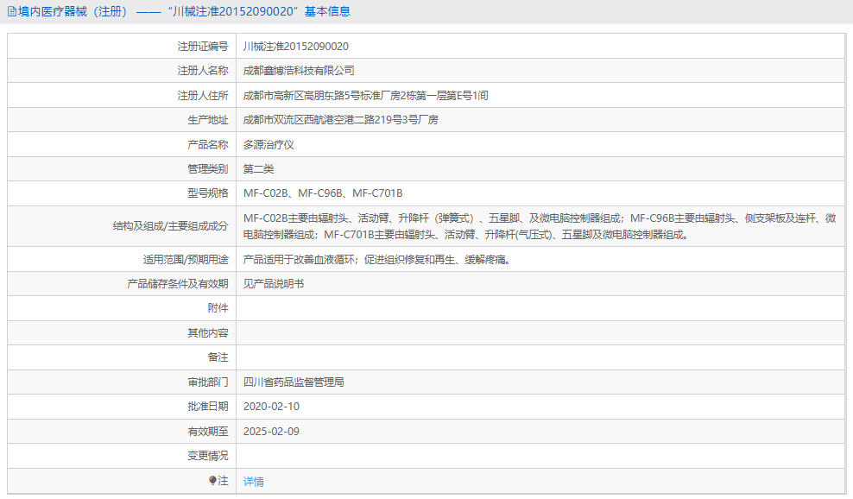
Task: Click the 附件 label
Action: [x=218, y=308]
